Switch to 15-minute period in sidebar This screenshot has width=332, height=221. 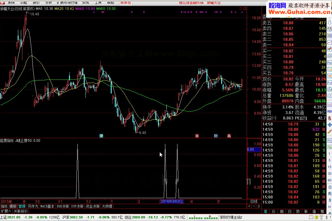pos(330,167)
